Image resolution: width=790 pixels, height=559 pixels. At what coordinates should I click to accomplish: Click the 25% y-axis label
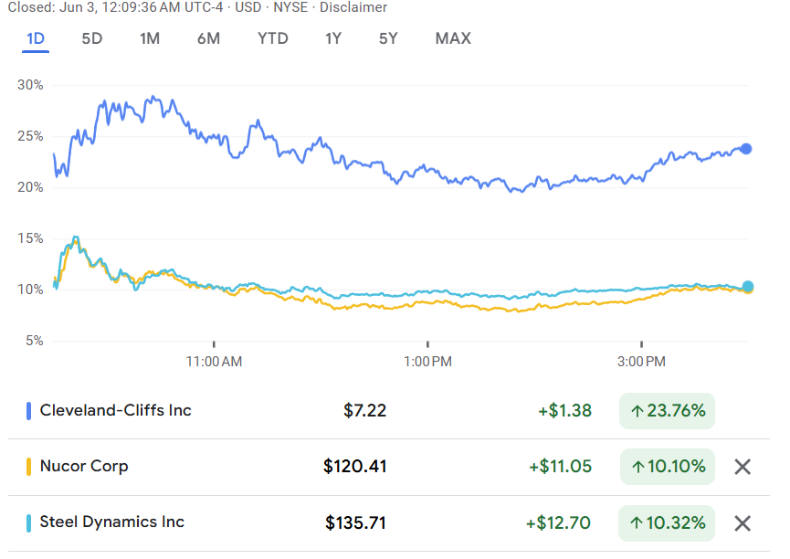pyautogui.click(x=30, y=136)
